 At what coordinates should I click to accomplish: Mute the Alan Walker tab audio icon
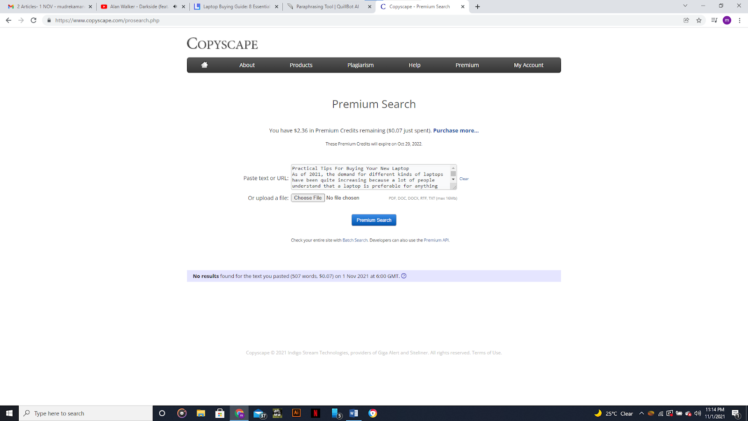pos(175,7)
